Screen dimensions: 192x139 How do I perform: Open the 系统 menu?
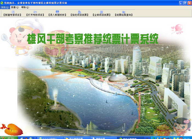(5, 7)
